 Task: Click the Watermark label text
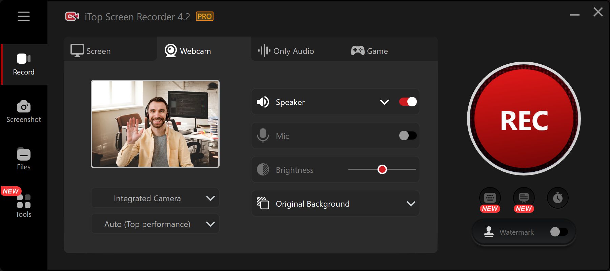pos(516,232)
